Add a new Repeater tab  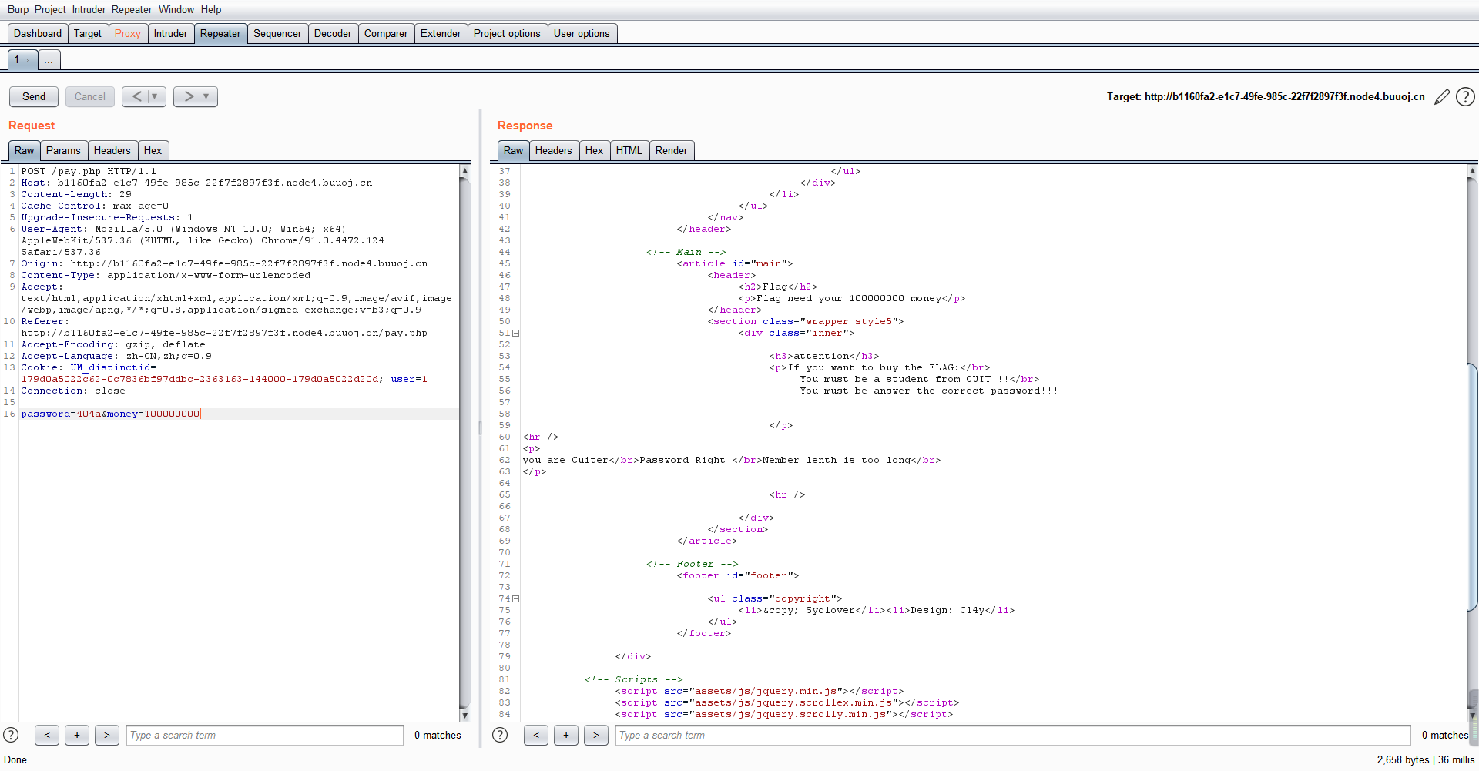[x=49, y=60]
